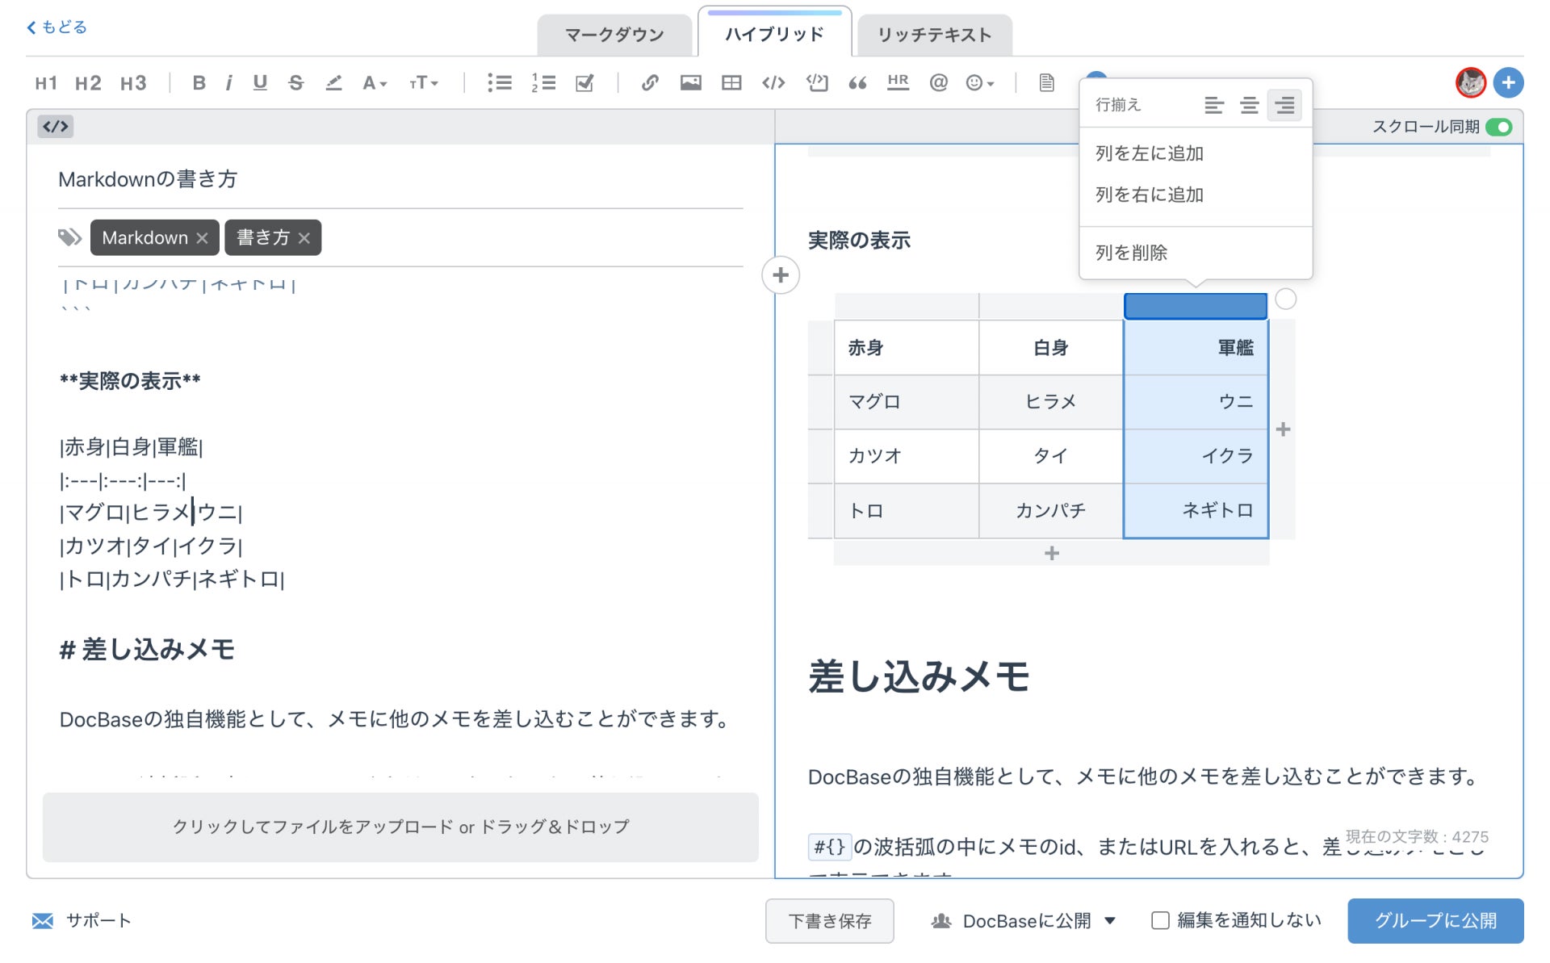1550x963 pixels.
Task: Remove the Markdown tag
Action: (203, 238)
